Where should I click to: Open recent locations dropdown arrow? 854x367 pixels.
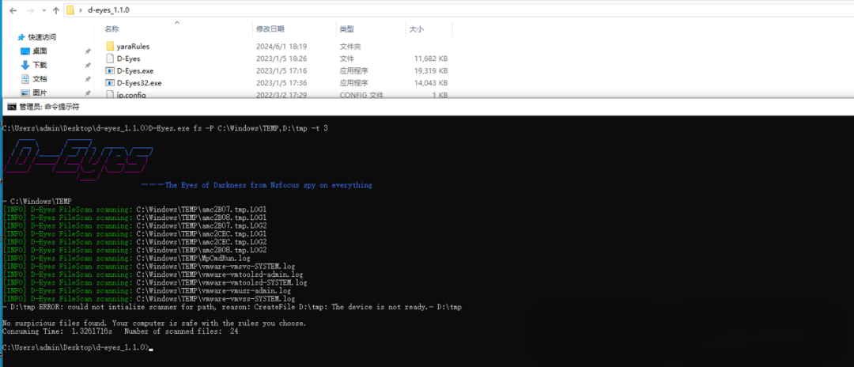point(43,10)
